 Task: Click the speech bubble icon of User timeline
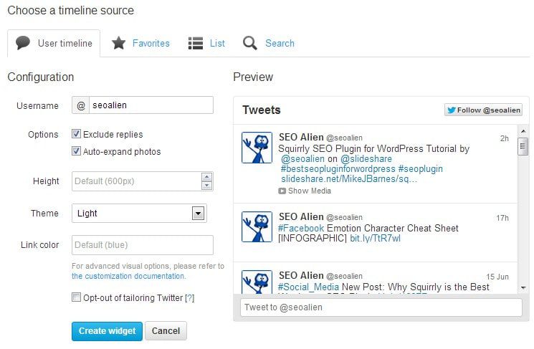23,43
